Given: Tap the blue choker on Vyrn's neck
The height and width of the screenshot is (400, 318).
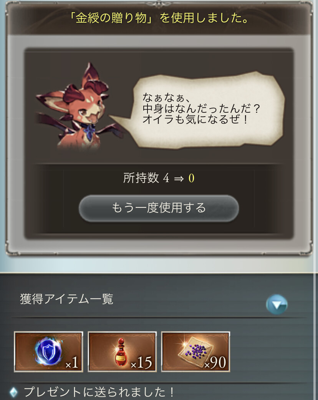Looking at the screenshot, I should click(x=90, y=131).
